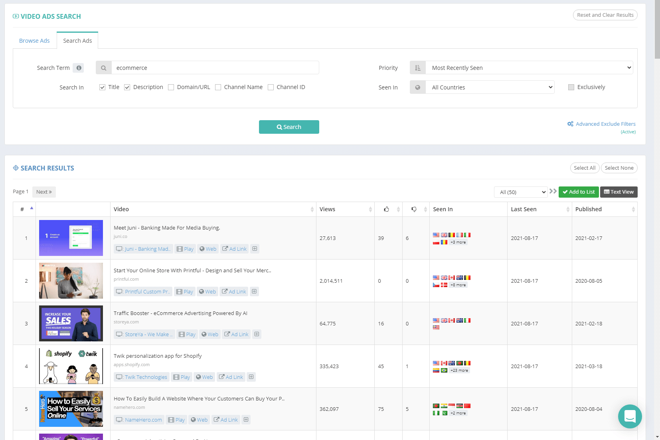Open Ad Link for Twik Shopify ad

(231, 377)
